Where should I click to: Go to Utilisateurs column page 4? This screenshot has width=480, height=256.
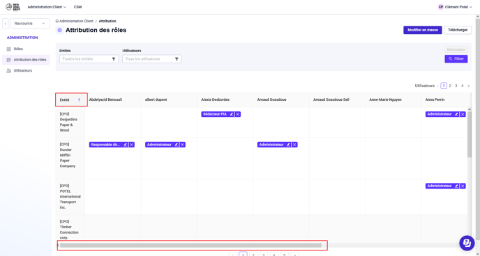tap(463, 86)
